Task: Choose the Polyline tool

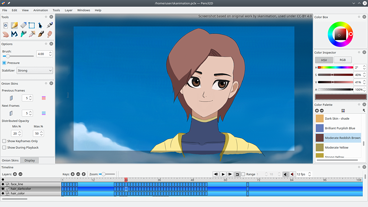Action: 14,34
